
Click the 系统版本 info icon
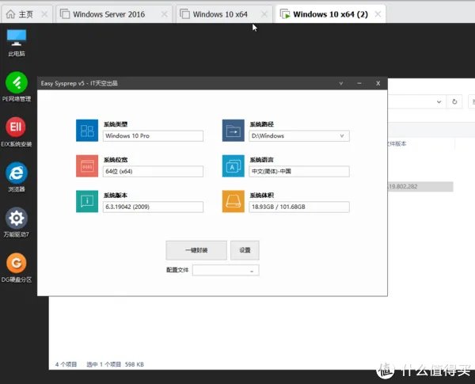(x=87, y=202)
